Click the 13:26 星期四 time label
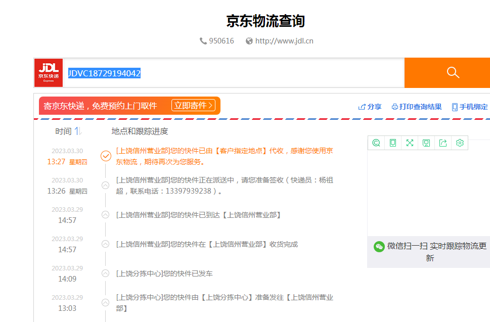This screenshot has height=322, width=490. pos(67,191)
